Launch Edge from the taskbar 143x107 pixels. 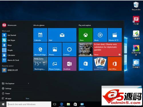coord(62,104)
